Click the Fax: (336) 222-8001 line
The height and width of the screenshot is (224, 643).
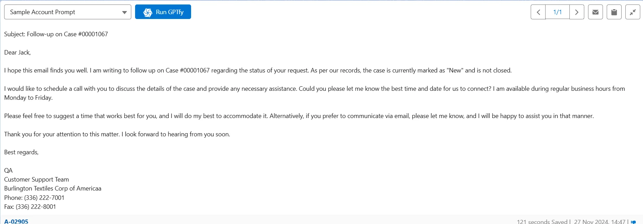click(30, 207)
